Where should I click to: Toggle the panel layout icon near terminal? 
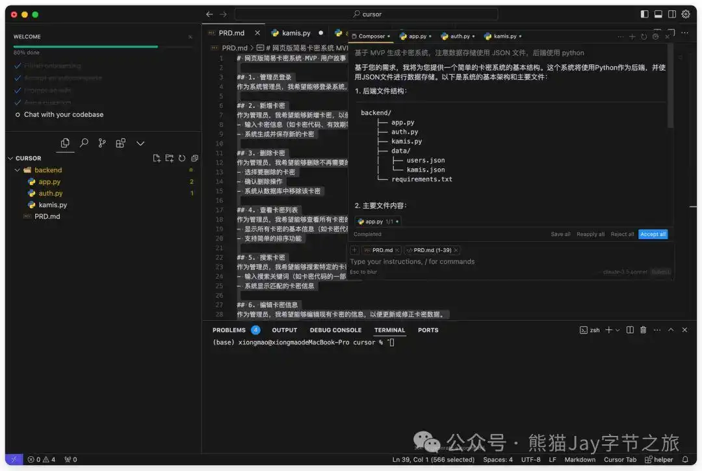coord(630,329)
